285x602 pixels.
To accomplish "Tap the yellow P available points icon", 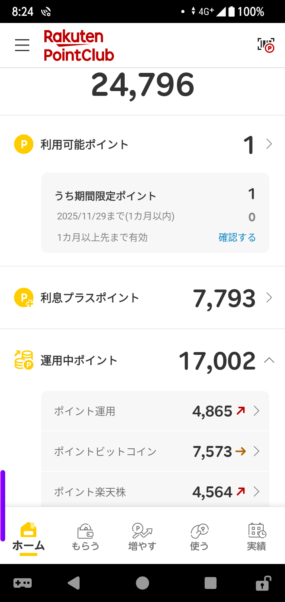I will click(x=24, y=144).
